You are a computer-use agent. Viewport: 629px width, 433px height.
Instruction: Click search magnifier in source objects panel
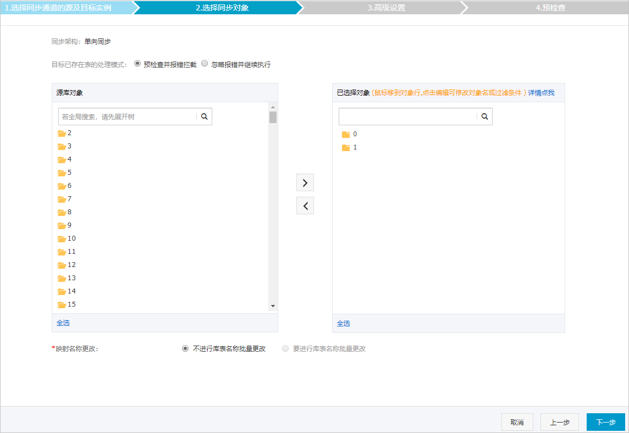click(204, 116)
